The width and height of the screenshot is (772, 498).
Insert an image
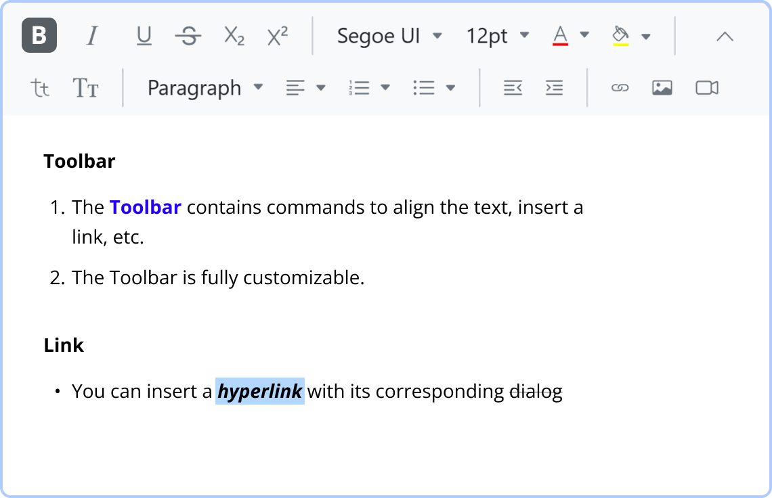(662, 87)
